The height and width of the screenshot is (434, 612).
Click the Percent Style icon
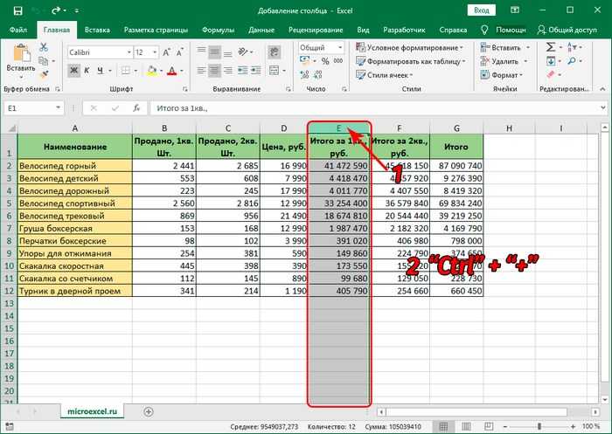tap(325, 61)
